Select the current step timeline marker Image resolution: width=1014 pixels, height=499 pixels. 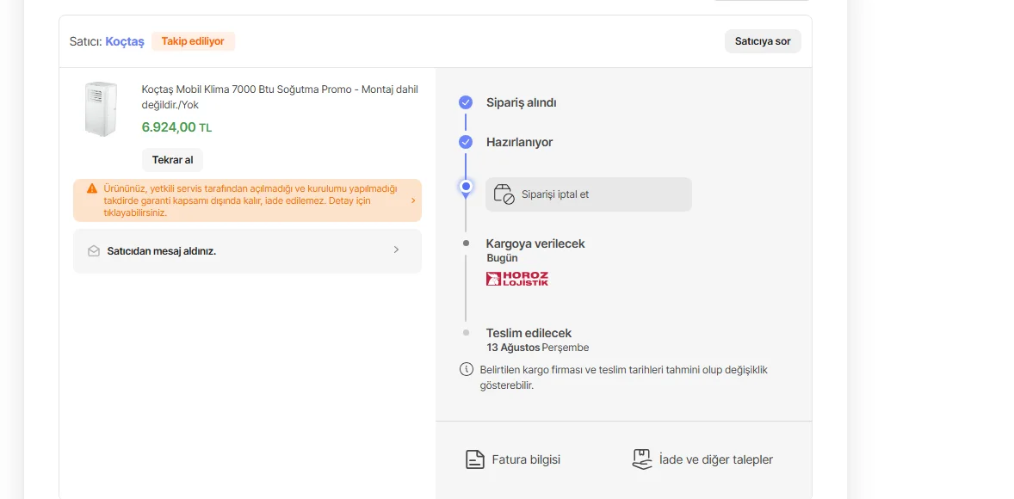(x=466, y=186)
